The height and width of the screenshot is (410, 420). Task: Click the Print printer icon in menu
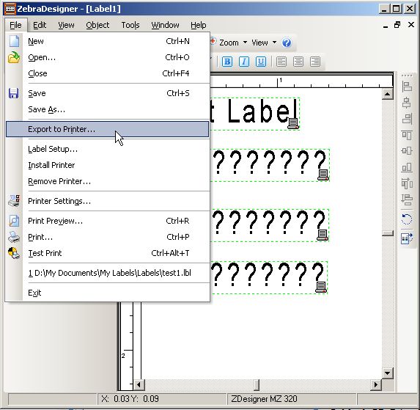[x=14, y=237]
